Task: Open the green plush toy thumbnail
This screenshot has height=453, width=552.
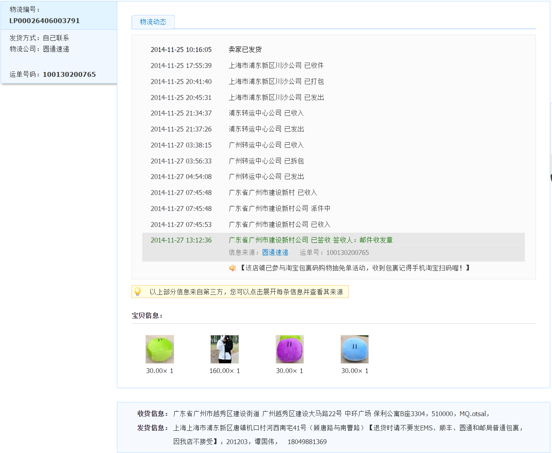Action: (x=160, y=349)
